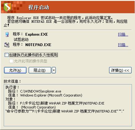Tick the 创建执行此操作的永久性规则 checkbox
The height and width of the screenshot is (130, 135).
[x=6, y=55]
